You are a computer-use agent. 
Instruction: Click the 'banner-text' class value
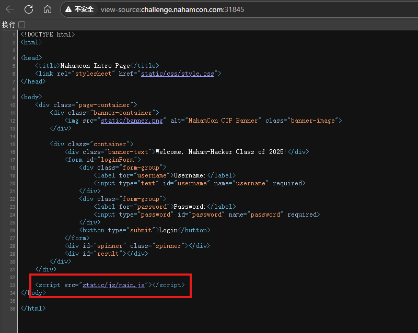(x=128, y=152)
